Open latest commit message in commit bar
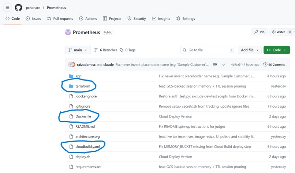 point(162,65)
